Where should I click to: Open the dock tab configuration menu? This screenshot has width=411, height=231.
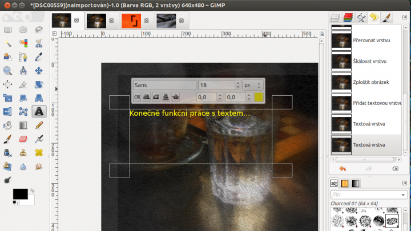(x=405, y=17)
